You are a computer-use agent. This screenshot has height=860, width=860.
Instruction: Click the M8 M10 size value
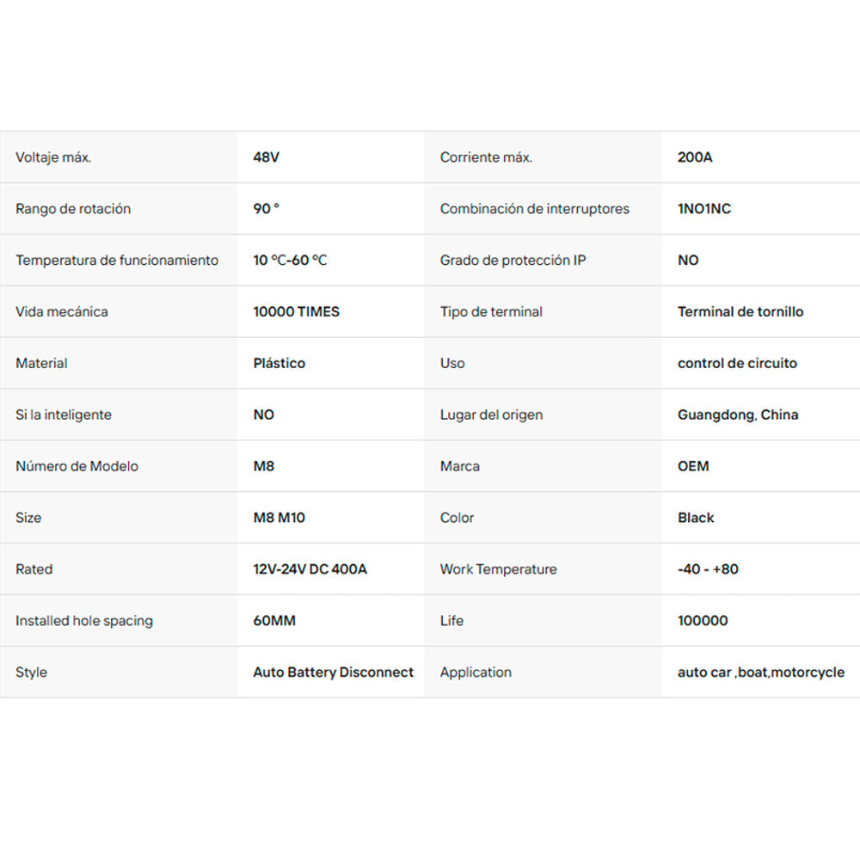pyautogui.click(x=279, y=518)
